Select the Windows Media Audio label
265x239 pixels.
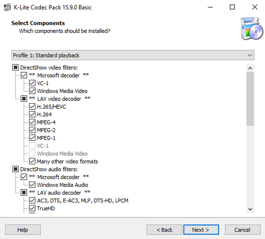[x=62, y=185]
